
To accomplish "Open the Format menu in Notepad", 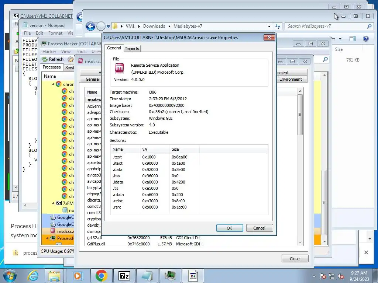I will click(55, 33).
